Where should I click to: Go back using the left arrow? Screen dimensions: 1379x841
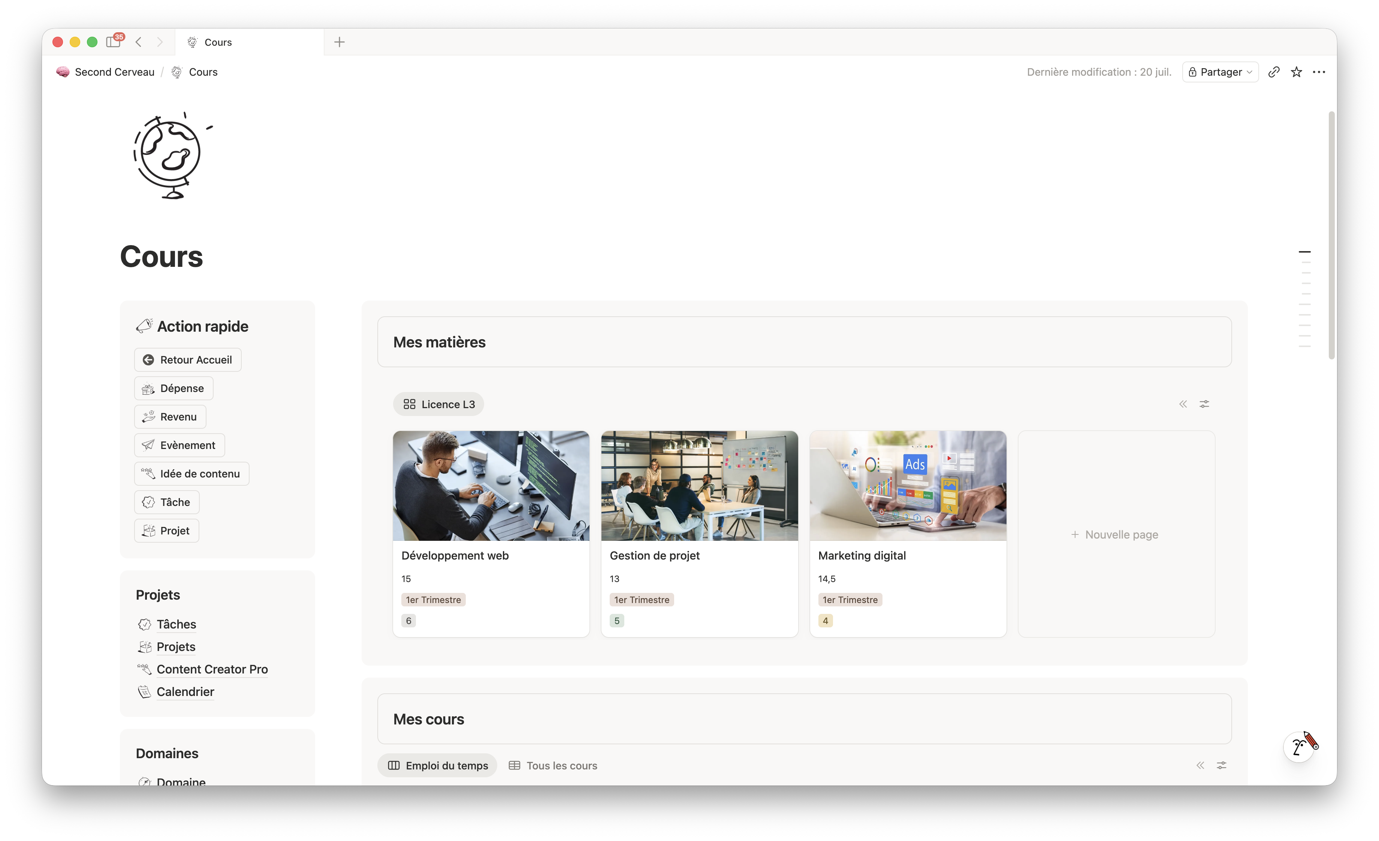coord(138,42)
